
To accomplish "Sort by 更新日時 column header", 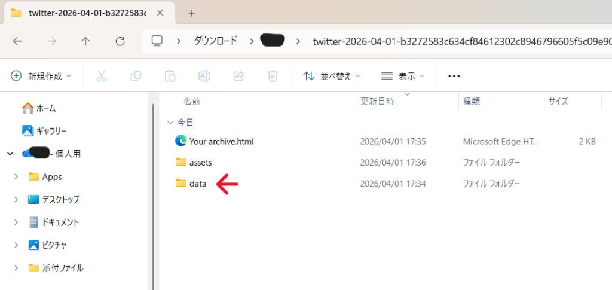I will [377, 102].
